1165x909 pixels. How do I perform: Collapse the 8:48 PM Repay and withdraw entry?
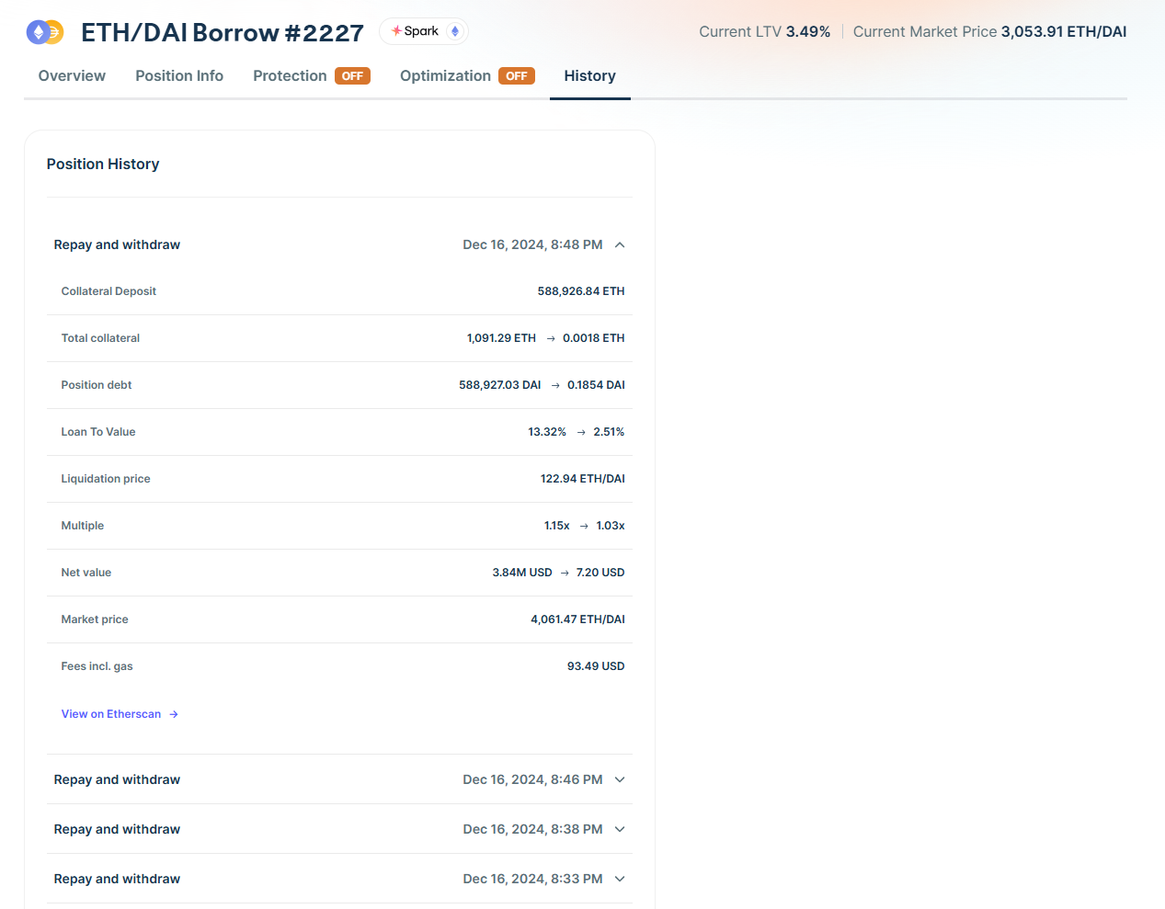(x=620, y=244)
